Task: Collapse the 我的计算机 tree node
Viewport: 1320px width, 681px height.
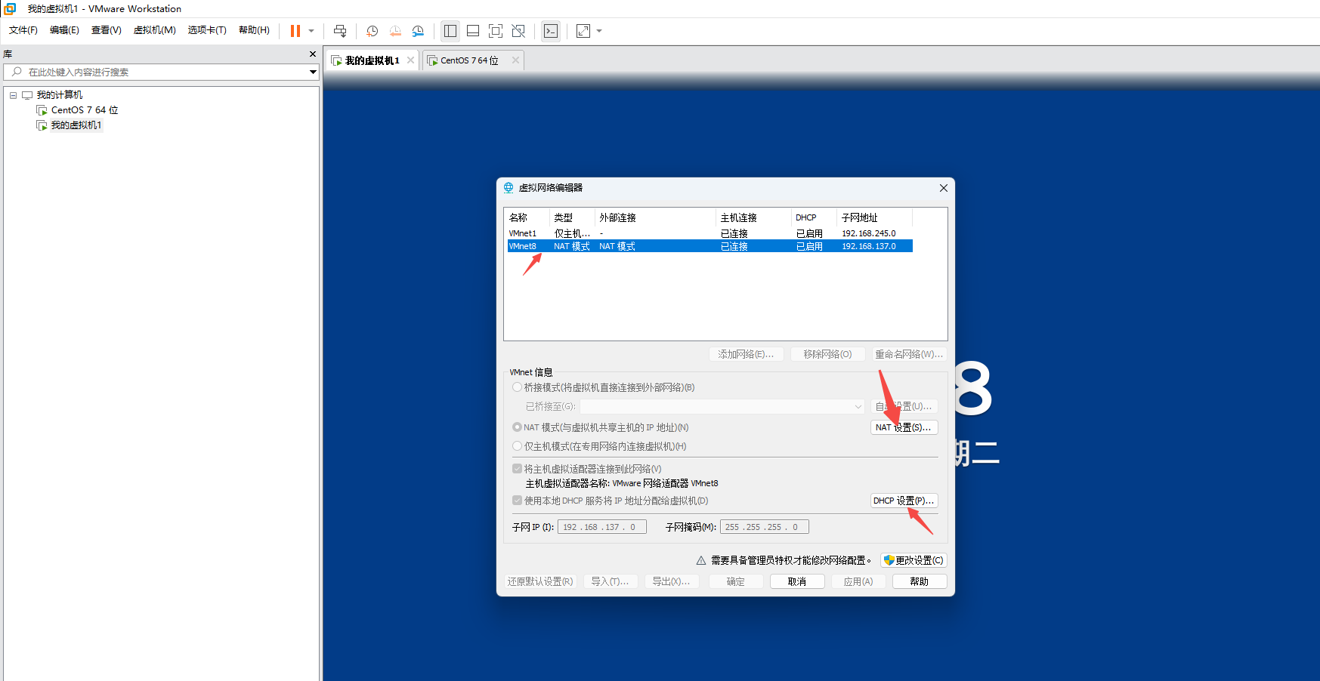Action: pos(13,94)
